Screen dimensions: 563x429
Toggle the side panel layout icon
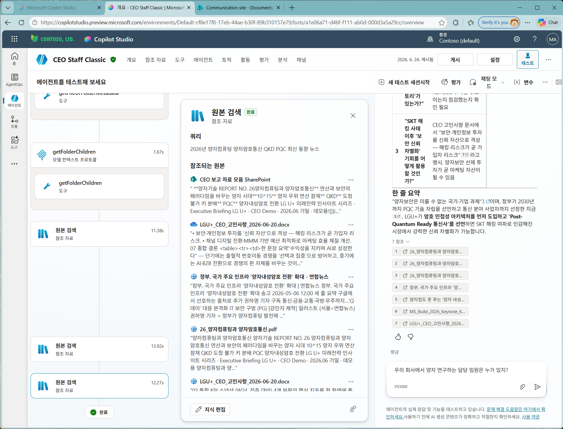pos(559,82)
